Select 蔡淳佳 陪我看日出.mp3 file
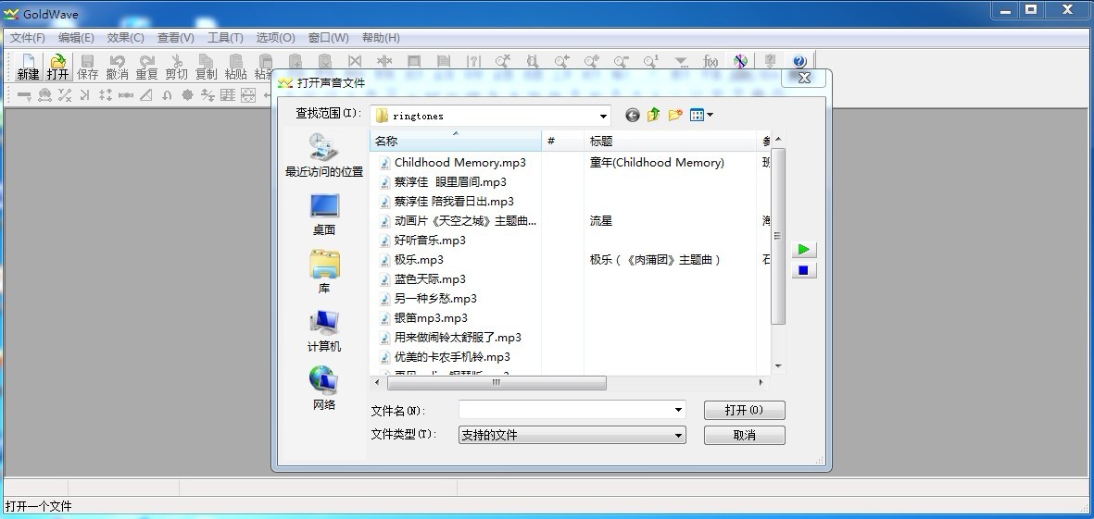1094x519 pixels. (446, 202)
